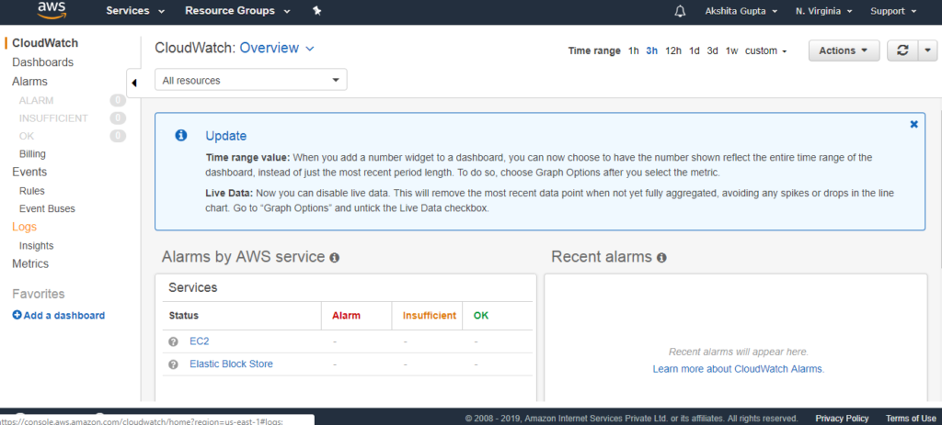Open Logs in the sidebar
This screenshot has height=425, width=942.
[x=25, y=227]
